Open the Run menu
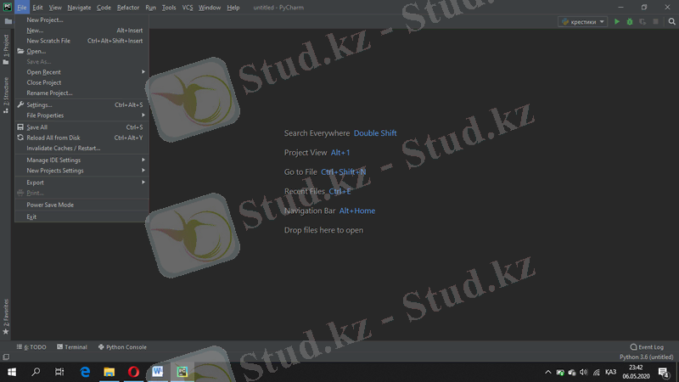The width and height of the screenshot is (679, 382). click(151, 8)
